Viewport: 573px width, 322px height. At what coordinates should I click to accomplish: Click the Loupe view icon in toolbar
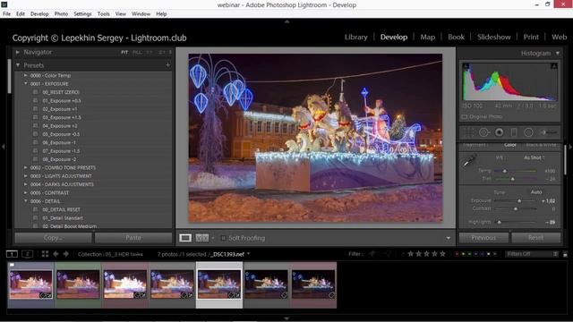[x=185, y=238]
